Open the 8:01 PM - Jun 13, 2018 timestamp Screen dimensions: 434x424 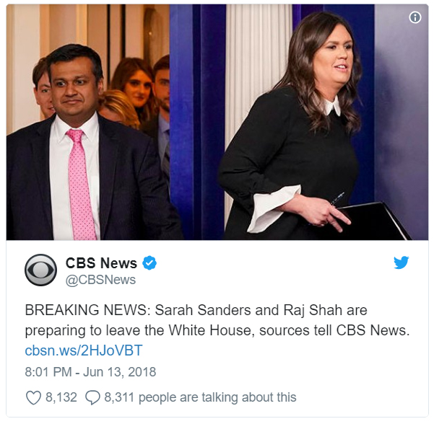click(90, 372)
